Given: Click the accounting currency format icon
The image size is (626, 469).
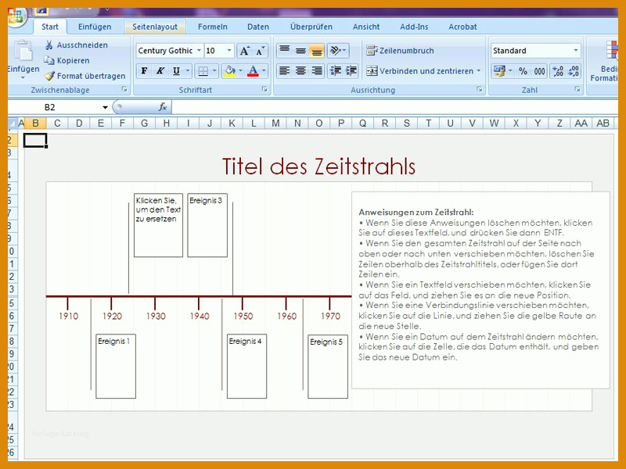Looking at the screenshot, I should point(499,71).
